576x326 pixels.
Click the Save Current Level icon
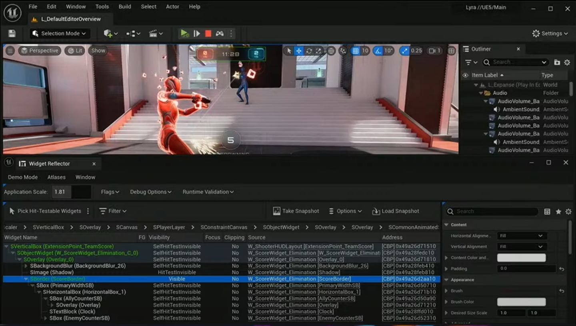[12, 34]
